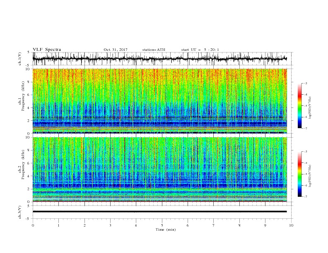This screenshot has height=253, width=328.
Task: Click time axis tick label "2"
Action: 84,225
